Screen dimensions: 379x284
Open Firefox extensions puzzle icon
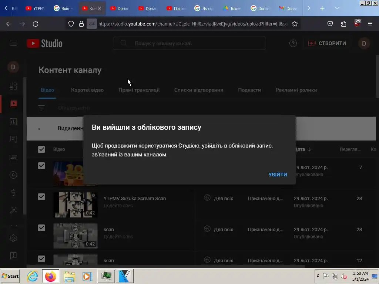[x=343, y=24]
